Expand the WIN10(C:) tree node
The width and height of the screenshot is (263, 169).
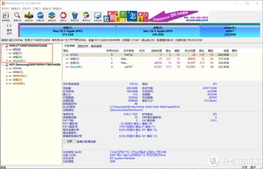point(7,76)
